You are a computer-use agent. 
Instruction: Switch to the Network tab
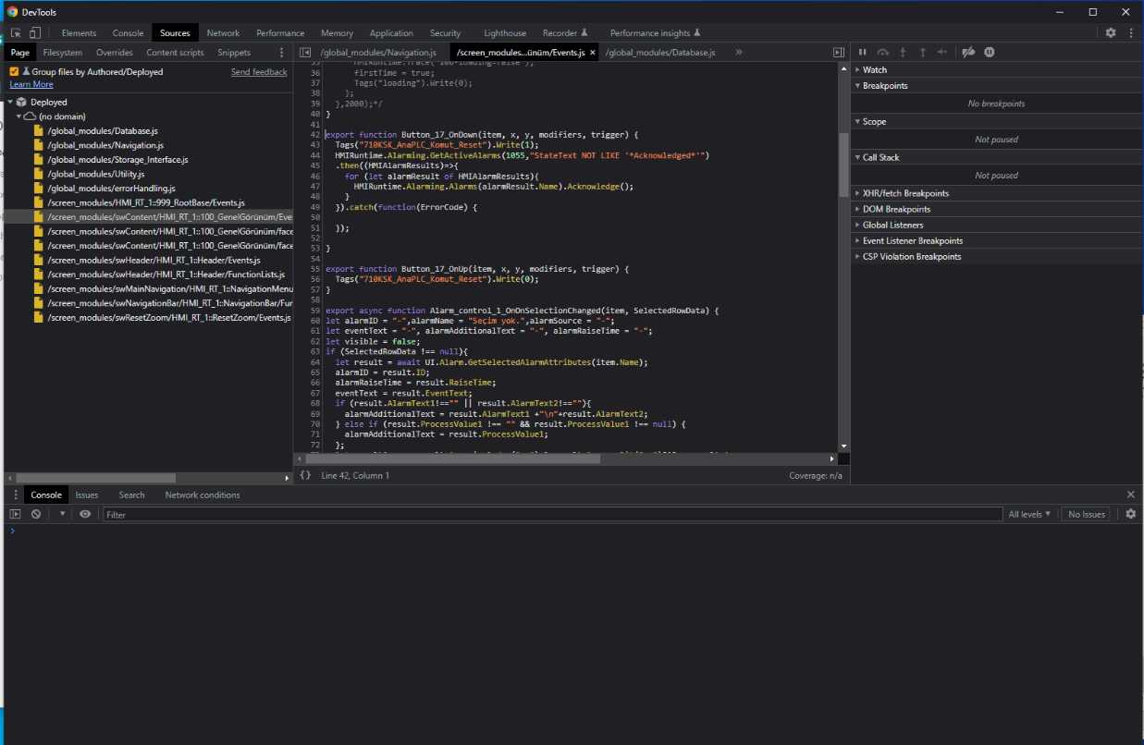tap(223, 33)
